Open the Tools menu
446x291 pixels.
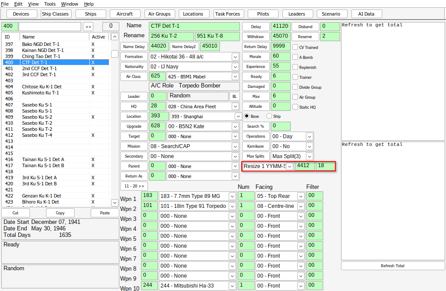pos(50,4)
